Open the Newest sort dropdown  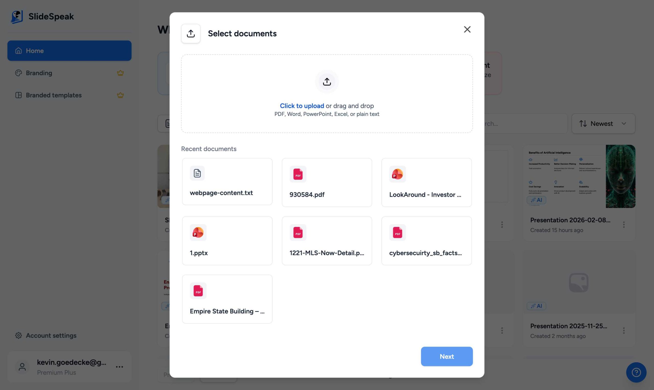pos(603,123)
